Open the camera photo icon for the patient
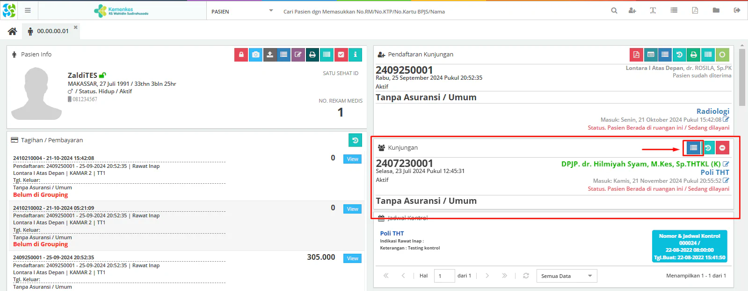 (255, 55)
